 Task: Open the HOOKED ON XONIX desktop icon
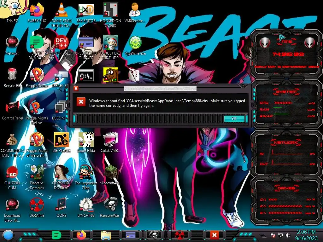coord(110,14)
